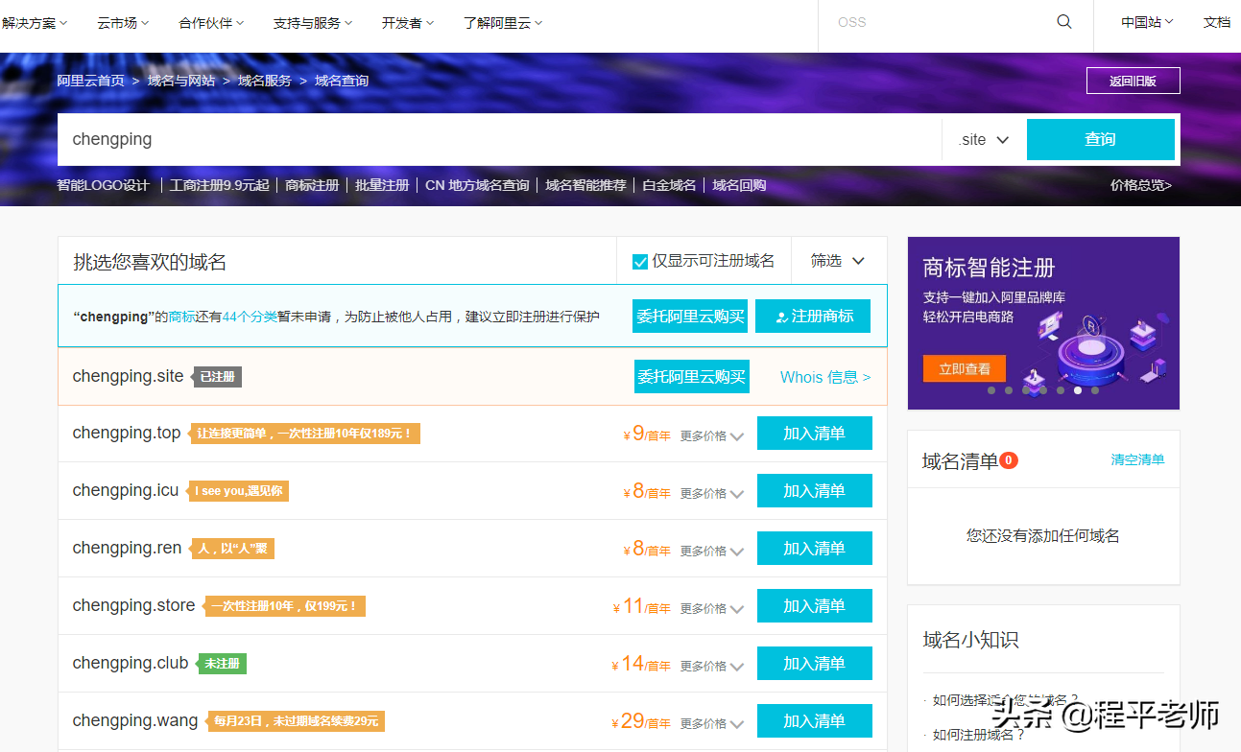
Task: Click 白金域名 link
Action: [669, 185]
